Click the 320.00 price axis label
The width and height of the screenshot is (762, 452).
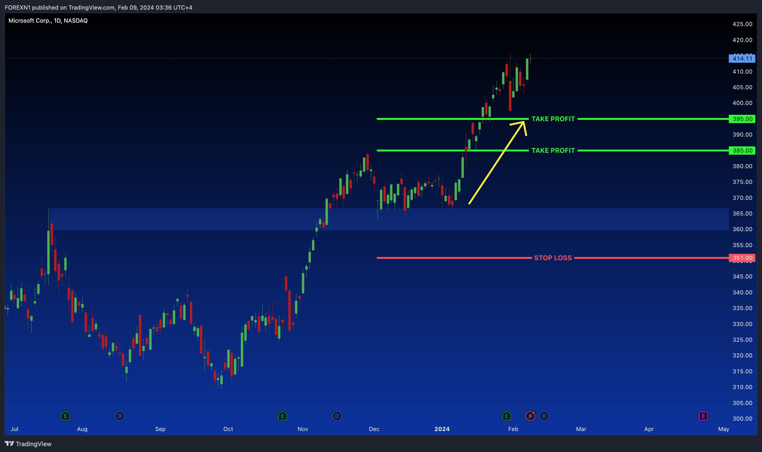(x=742, y=356)
